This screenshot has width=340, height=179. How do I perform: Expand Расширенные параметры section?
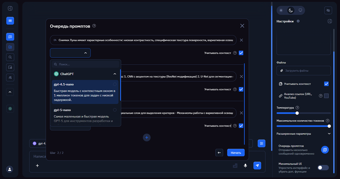[x=329, y=134]
